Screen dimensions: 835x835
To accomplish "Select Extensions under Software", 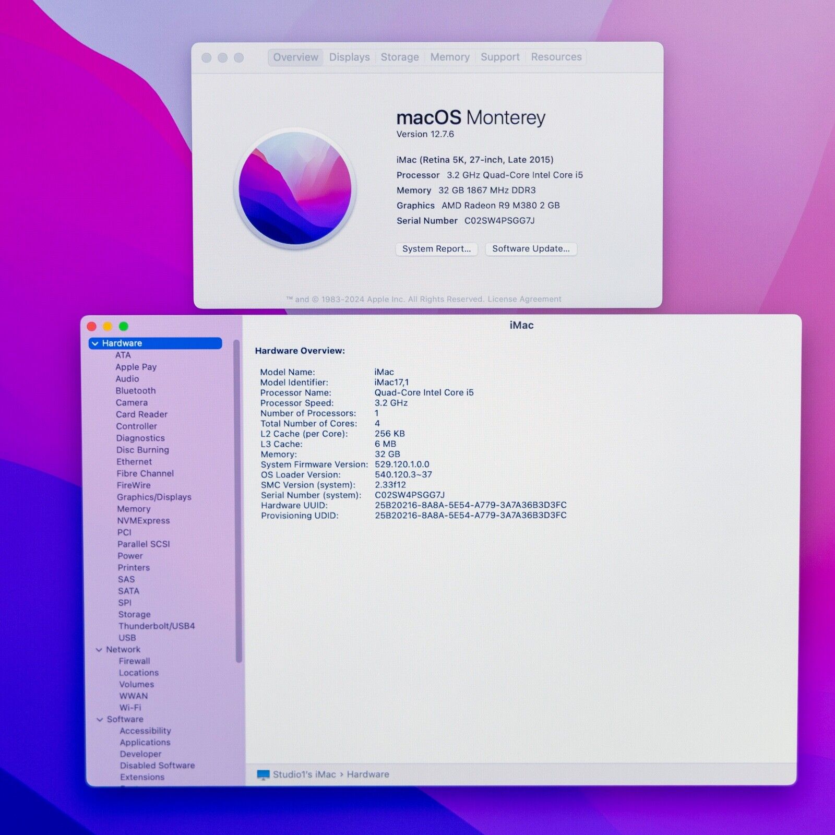I will coord(142,777).
